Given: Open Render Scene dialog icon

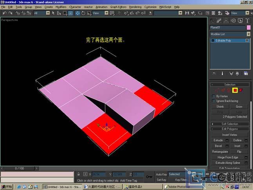Looking at the screenshot, I should [227, 13].
